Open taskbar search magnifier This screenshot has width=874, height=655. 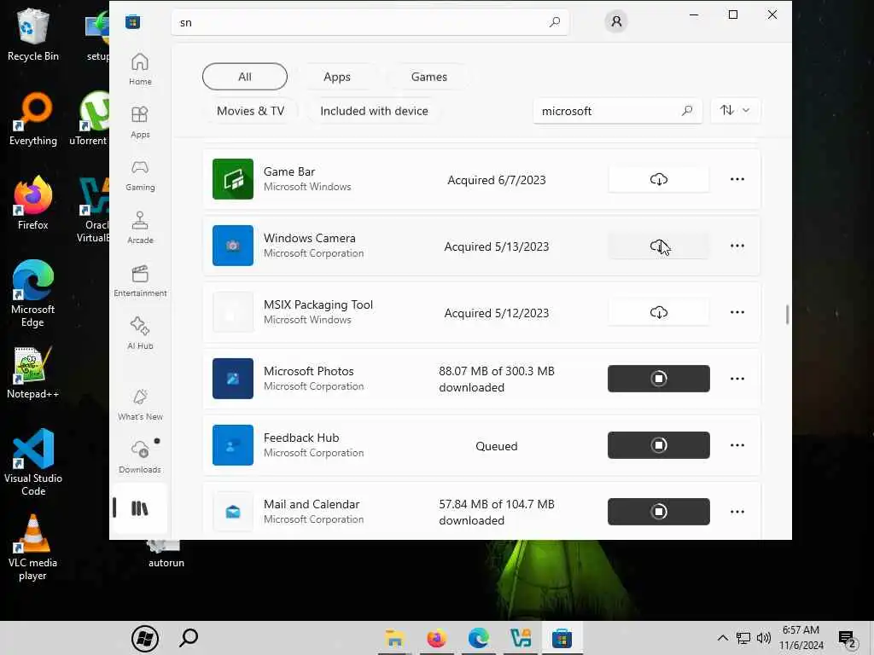(189, 638)
